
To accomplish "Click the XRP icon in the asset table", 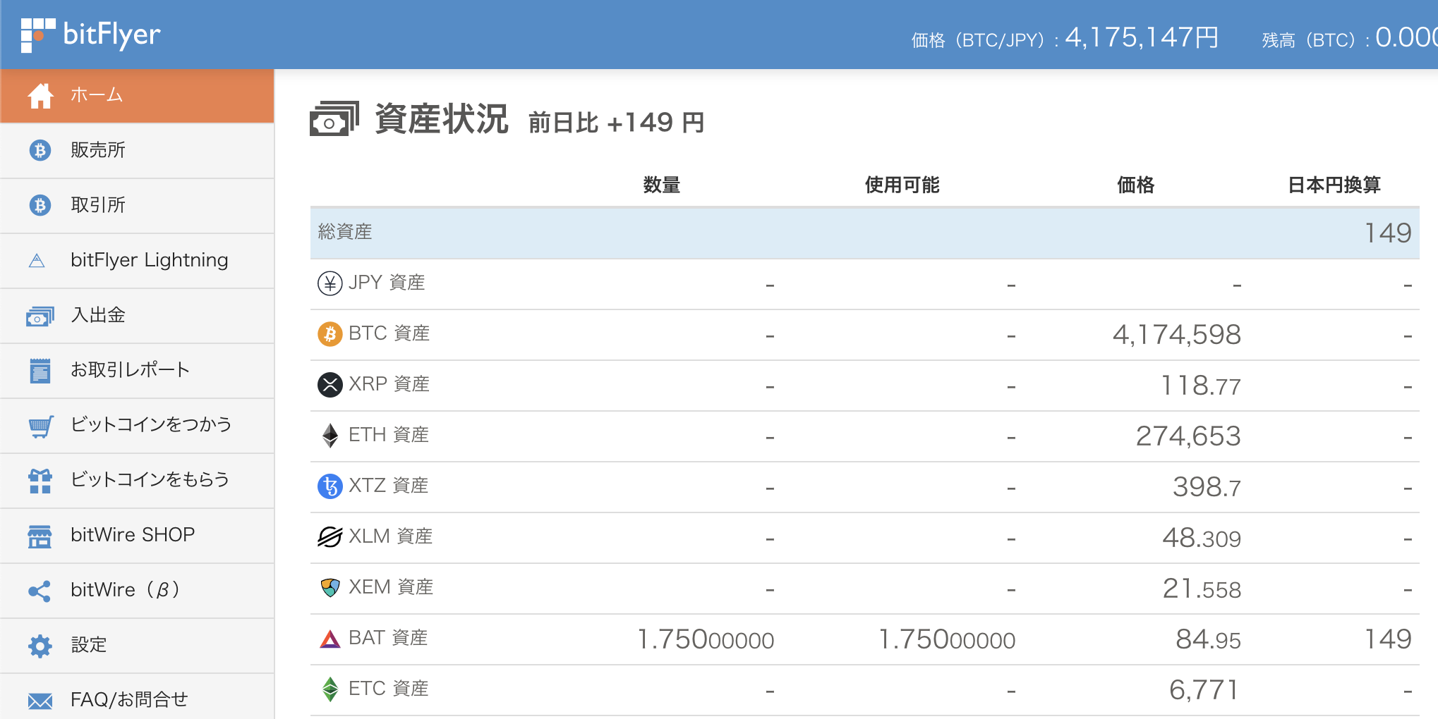I will coord(329,384).
